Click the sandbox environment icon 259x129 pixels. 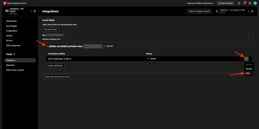7,11
